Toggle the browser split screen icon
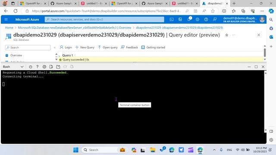The height and width of the screenshot is (155, 276). [x=224, y=11]
